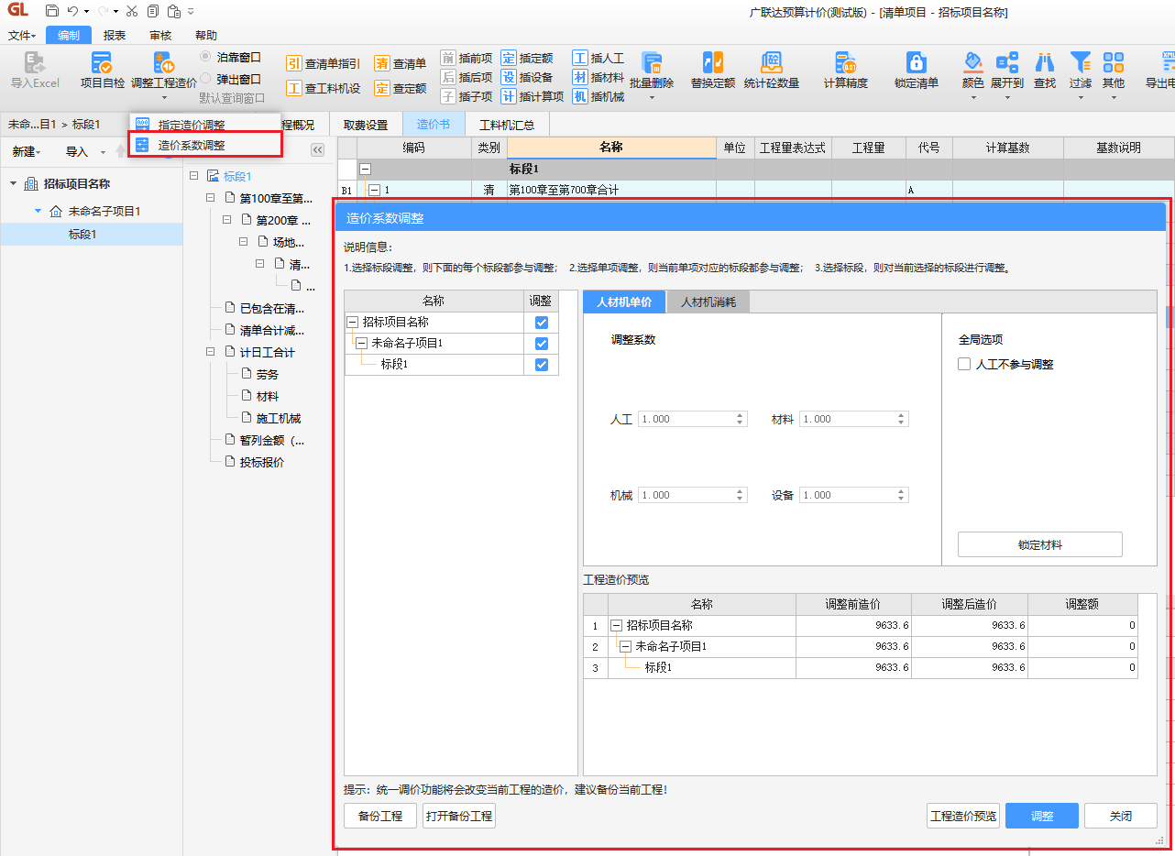Click the 备份工程 button
The width and height of the screenshot is (1175, 856).
pos(380,816)
